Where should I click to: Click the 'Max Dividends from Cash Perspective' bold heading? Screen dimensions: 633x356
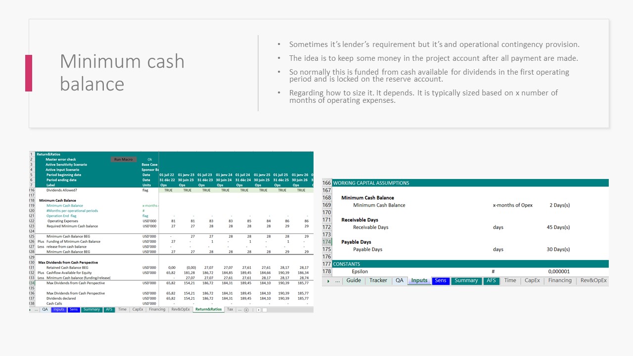[x=68, y=263]
